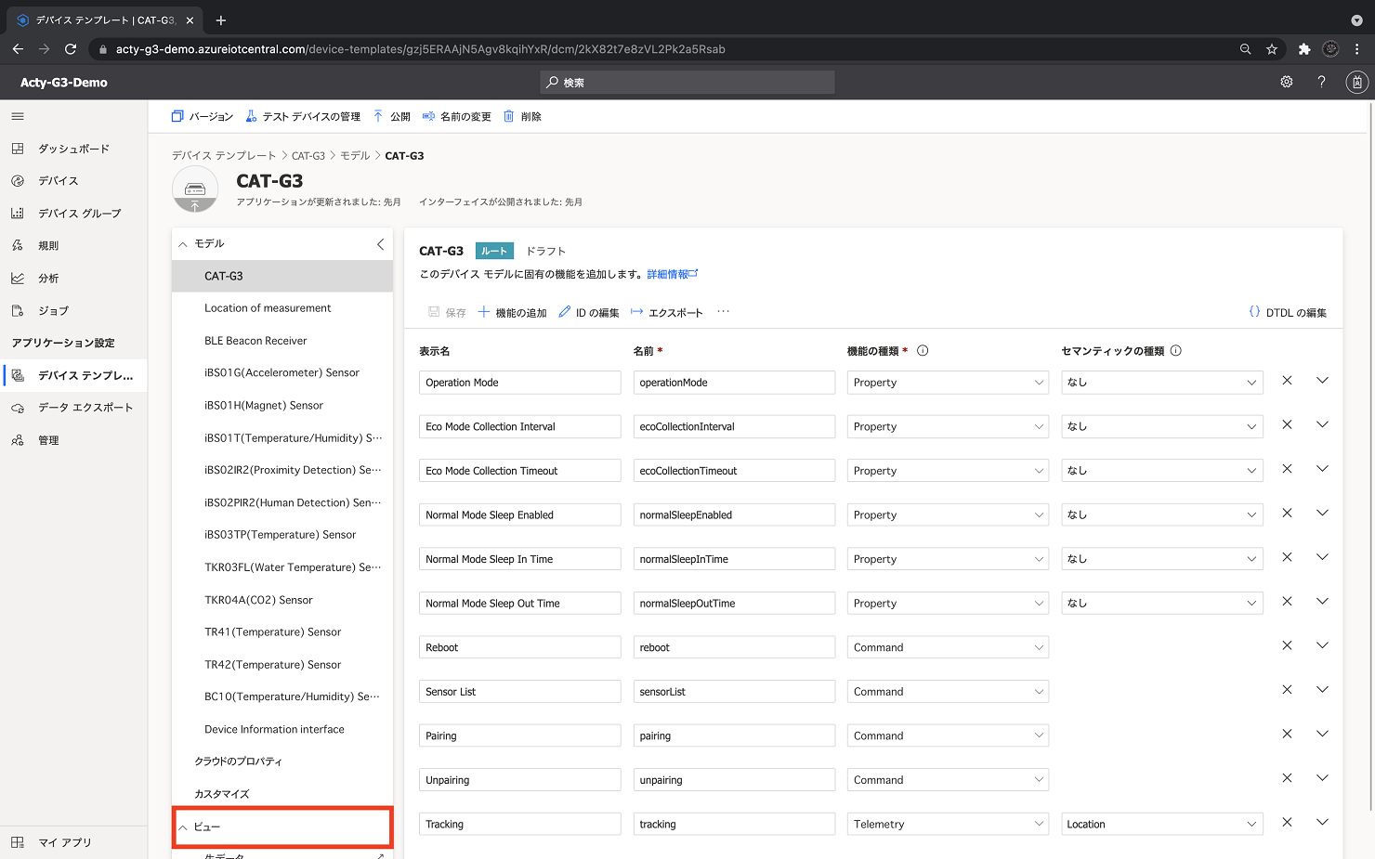
Task: Open capability type dropdown for Reboot
Action: tap(948, 647)
